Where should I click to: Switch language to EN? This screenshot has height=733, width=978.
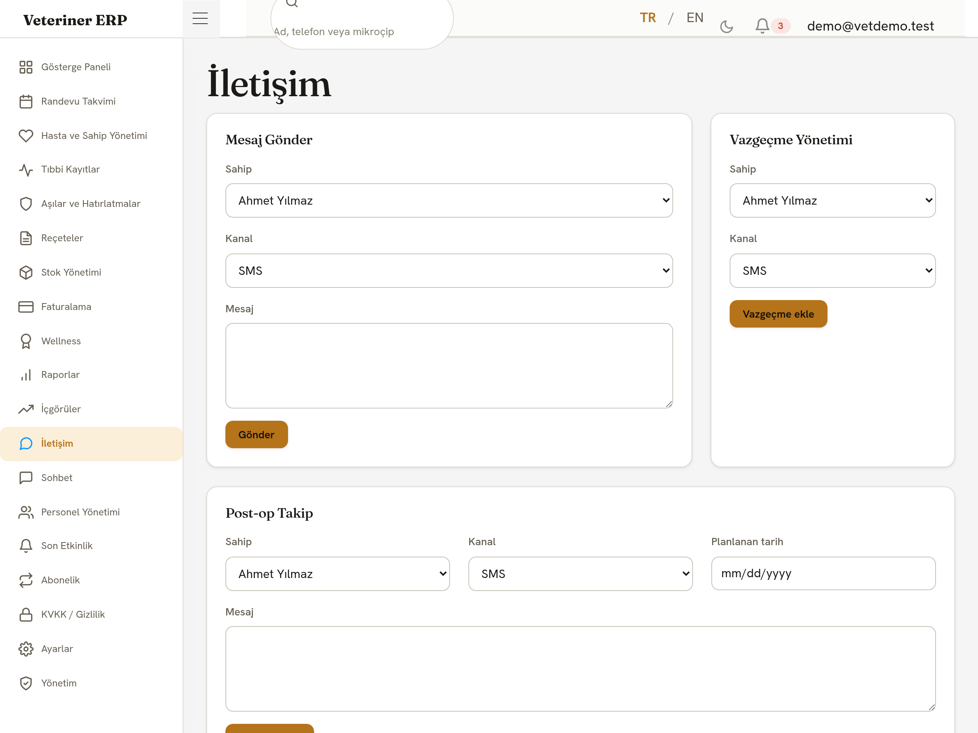695,18
